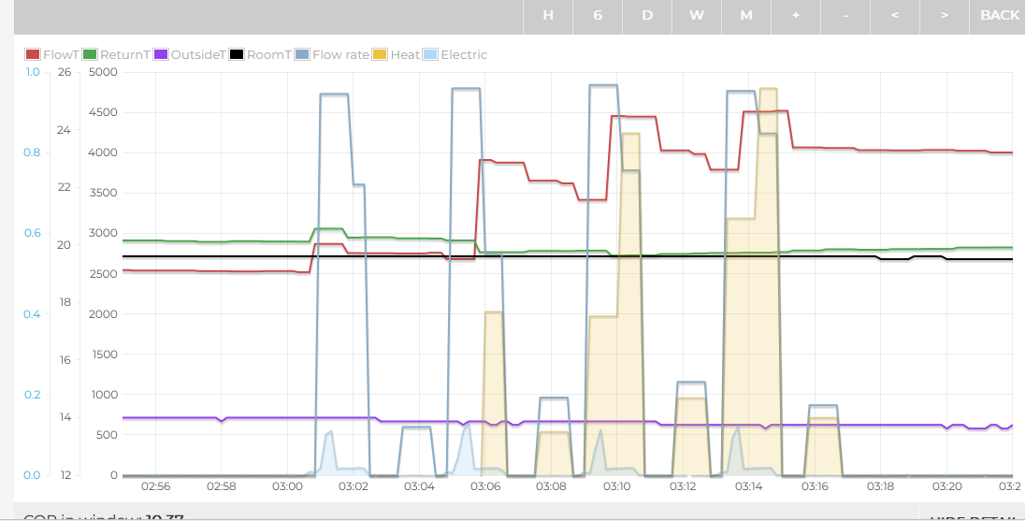This screenshot has height=521, width=1025.
Task: Zoom out with the minus button
Action: [845, 16]
